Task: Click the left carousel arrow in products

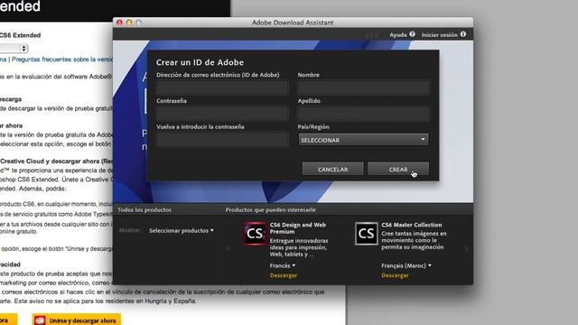Action: 228,249
